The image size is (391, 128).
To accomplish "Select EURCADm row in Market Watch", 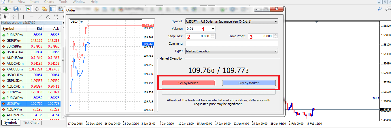I will (x=31, y=98).
